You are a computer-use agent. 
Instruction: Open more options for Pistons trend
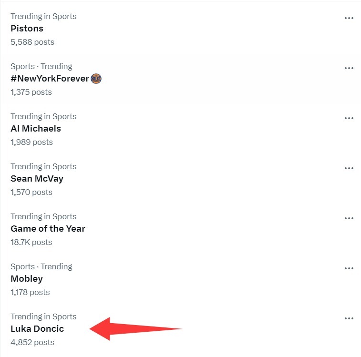349,18
